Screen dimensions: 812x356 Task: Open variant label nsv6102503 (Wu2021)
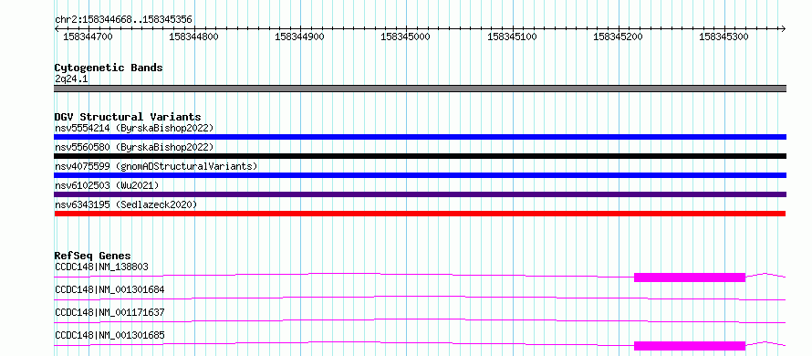click(107, 185)
